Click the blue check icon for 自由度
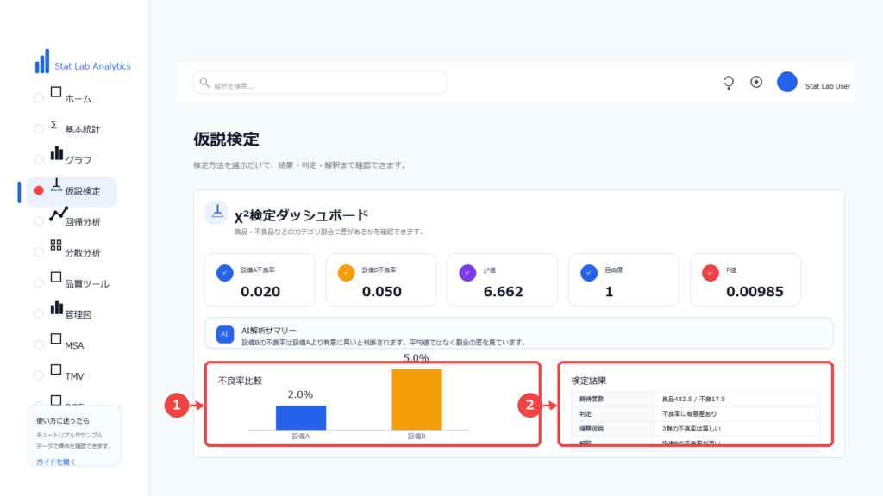This screenshot has height=496, width=883. [589, 273]
